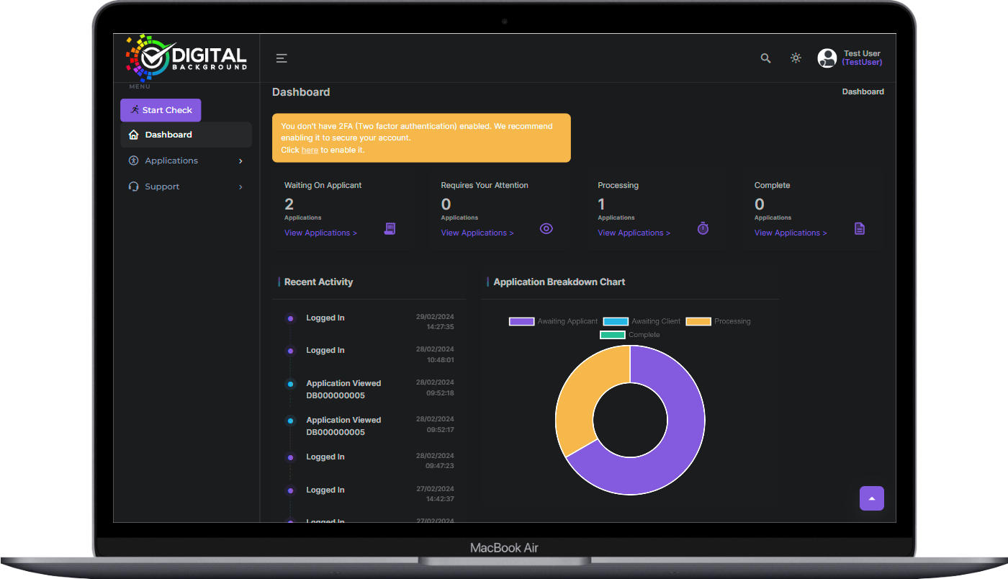Click the file icon in Complete card
The width and height of the screenshot is (1008, 579).
859,228
